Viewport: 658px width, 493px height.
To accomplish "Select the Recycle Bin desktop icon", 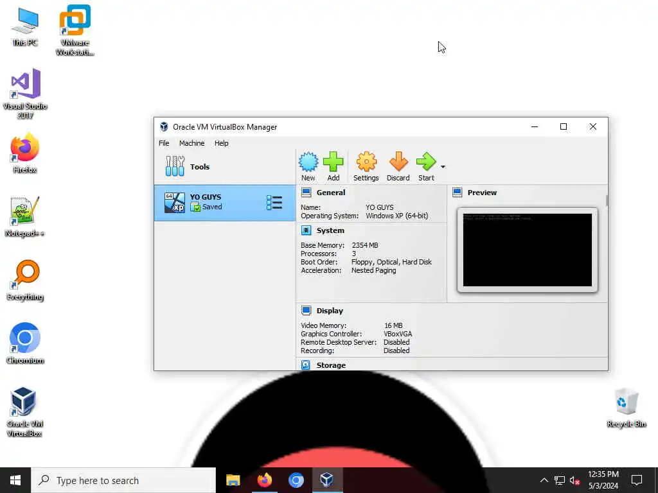I will 626,408.
